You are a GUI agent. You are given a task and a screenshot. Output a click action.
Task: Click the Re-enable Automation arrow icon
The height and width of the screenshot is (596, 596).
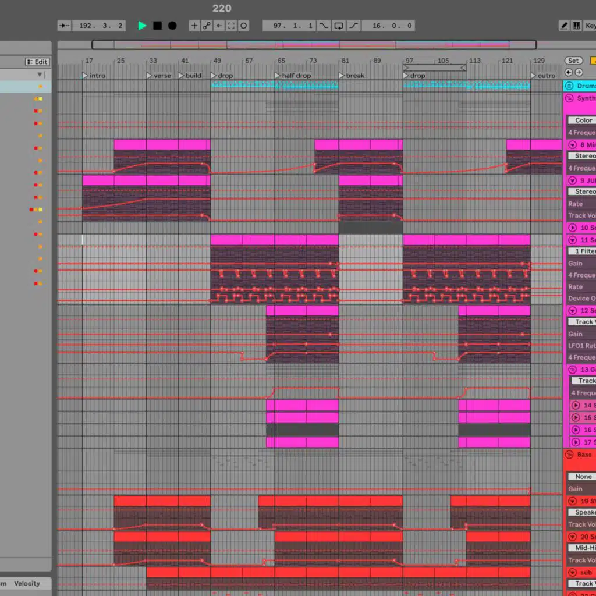pos(219,26)
